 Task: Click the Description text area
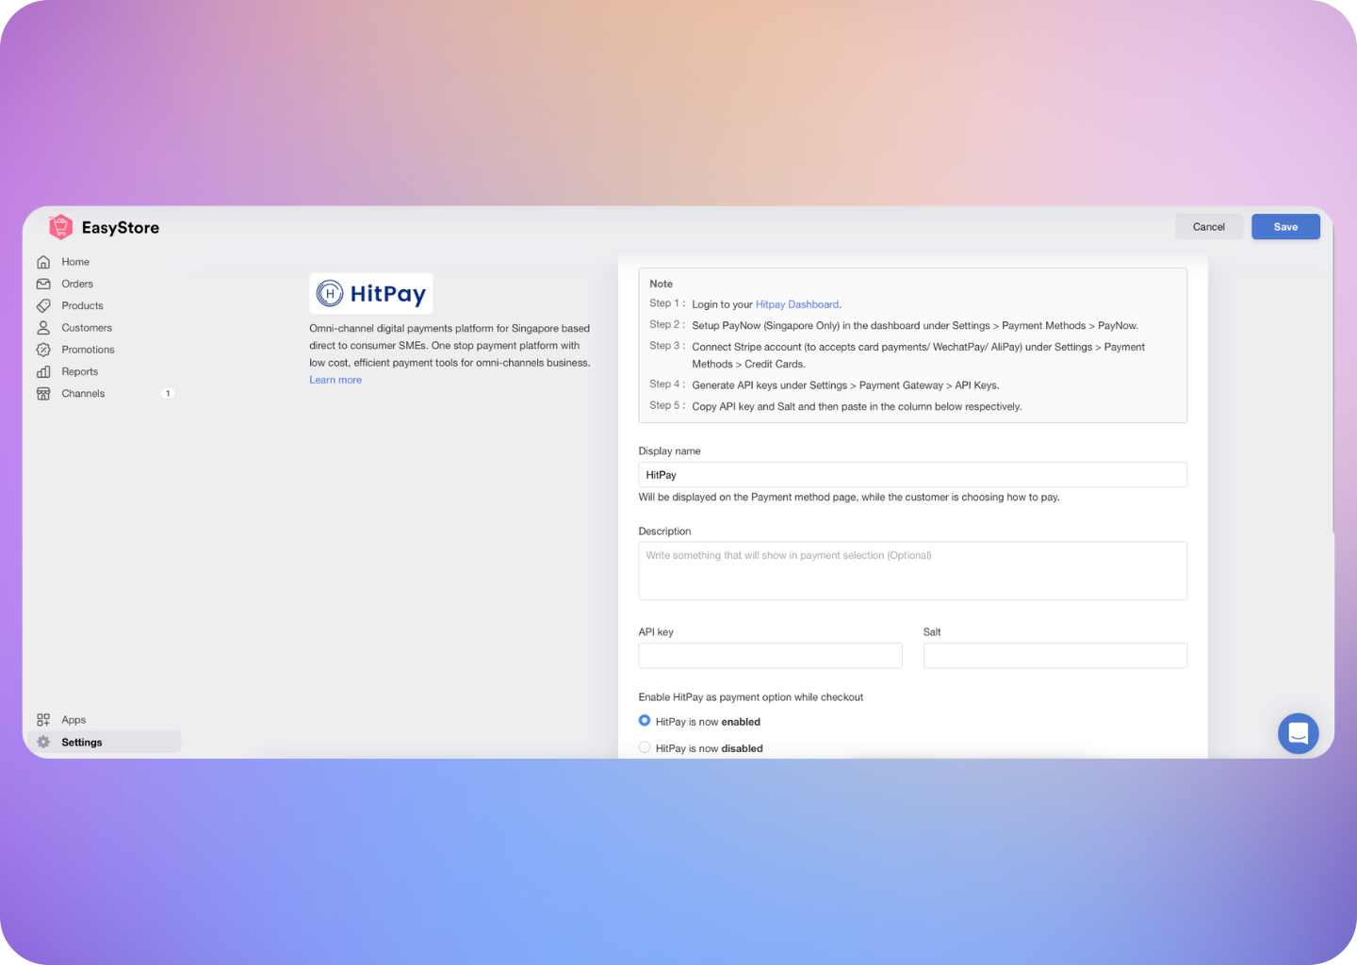click(913, 571)
